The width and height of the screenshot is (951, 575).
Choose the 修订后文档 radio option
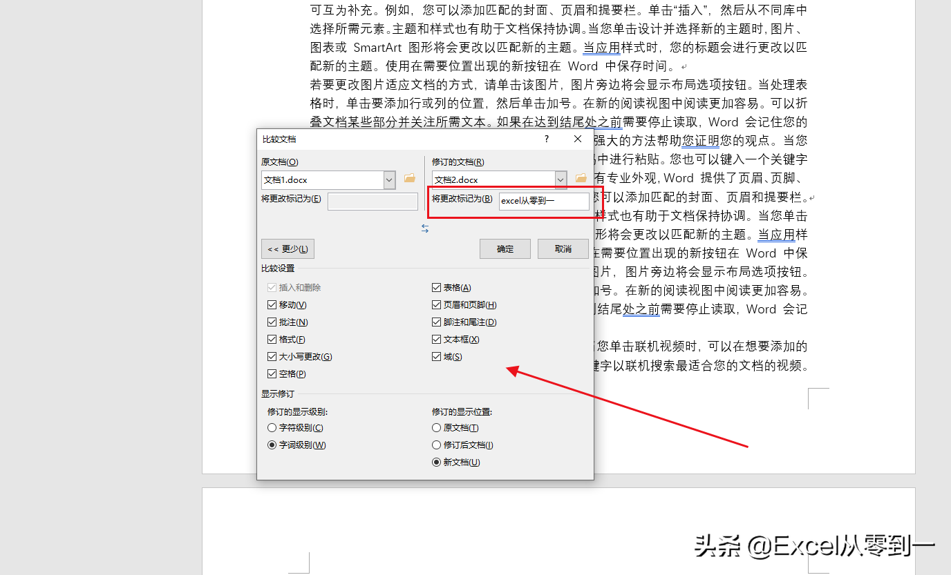pyautogui.click(x=436, y=445)
